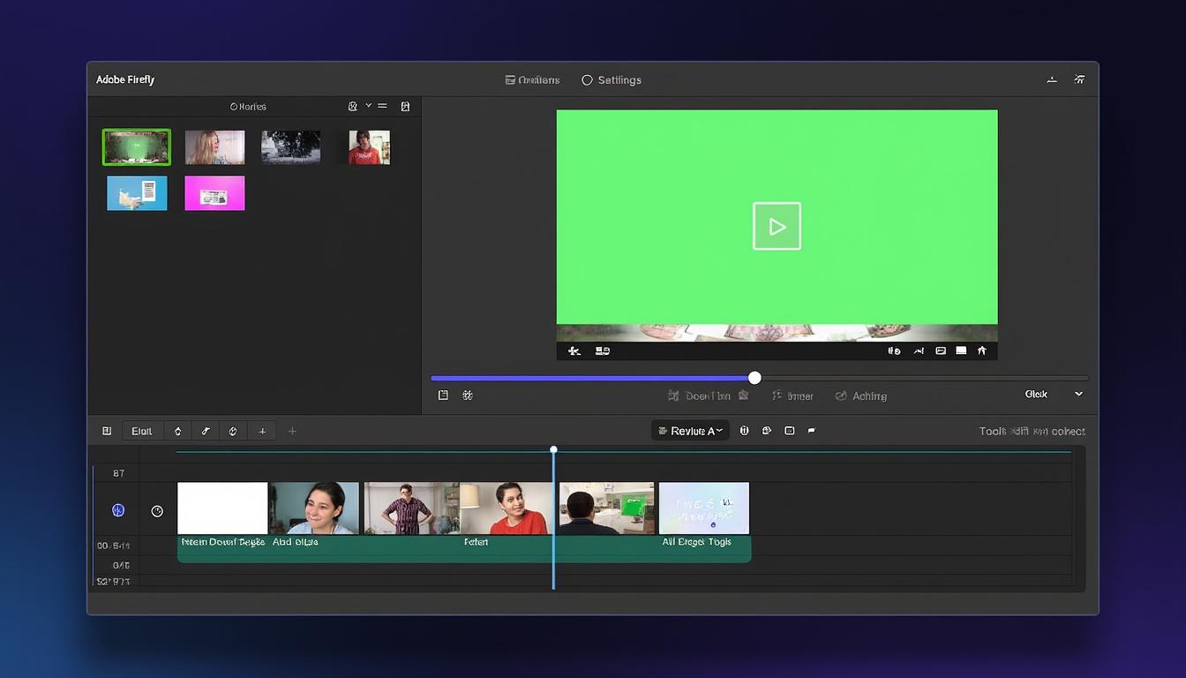Click the diagonal-line icon on the preview bar
1186x678 pixels.
(919, 351)
